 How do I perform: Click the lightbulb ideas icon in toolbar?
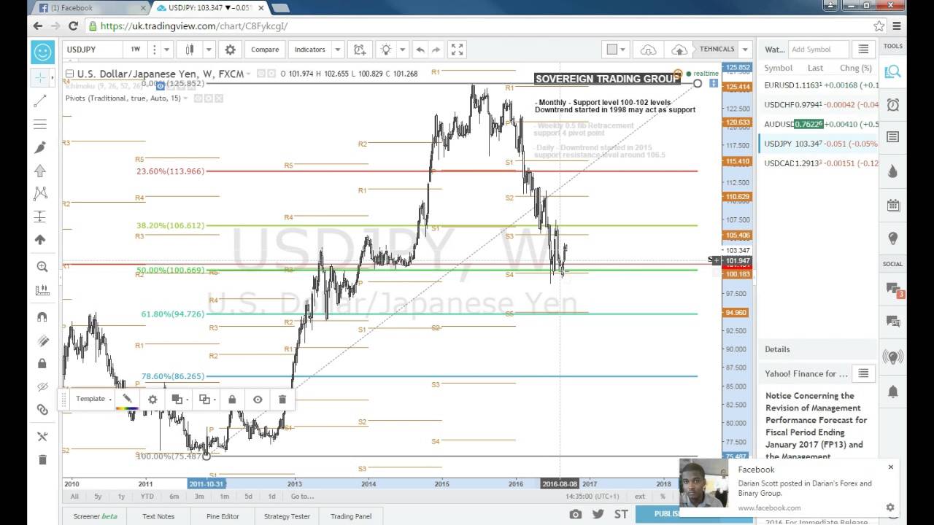point(385,50)
